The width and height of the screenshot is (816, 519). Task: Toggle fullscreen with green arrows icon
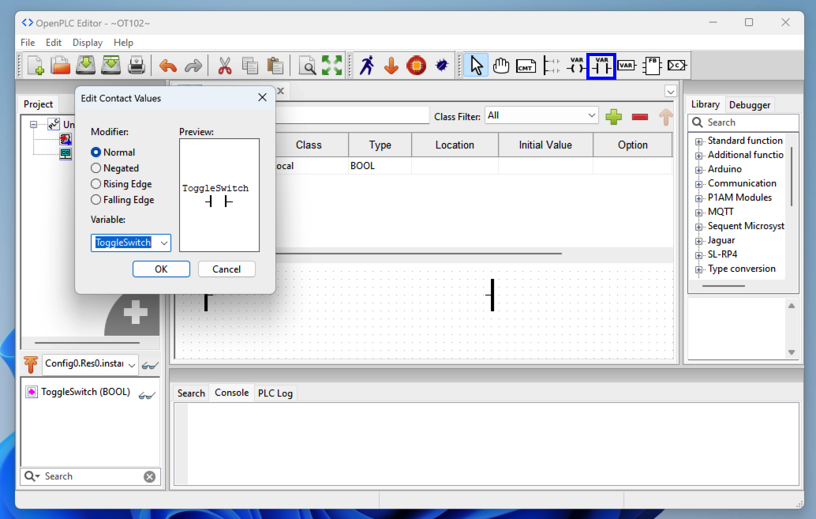pyautogui.click(x=332, y=66)
